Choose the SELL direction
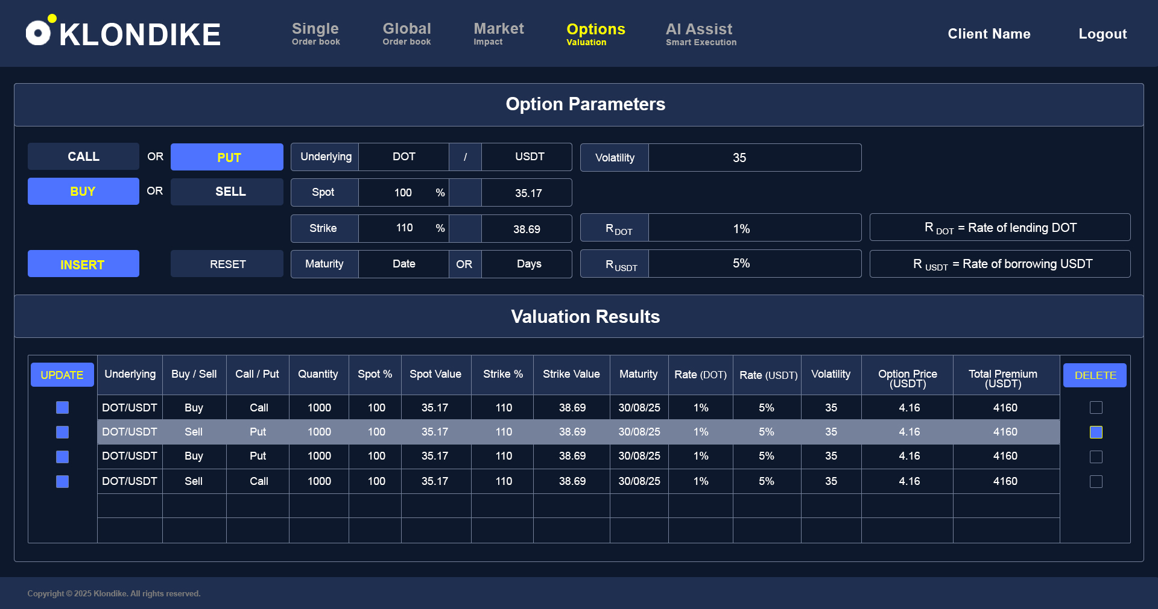Screen dimensions: 1158x609 point(227,192)
